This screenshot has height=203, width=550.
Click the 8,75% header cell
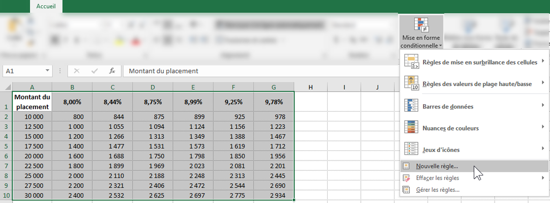pos(153,102)
